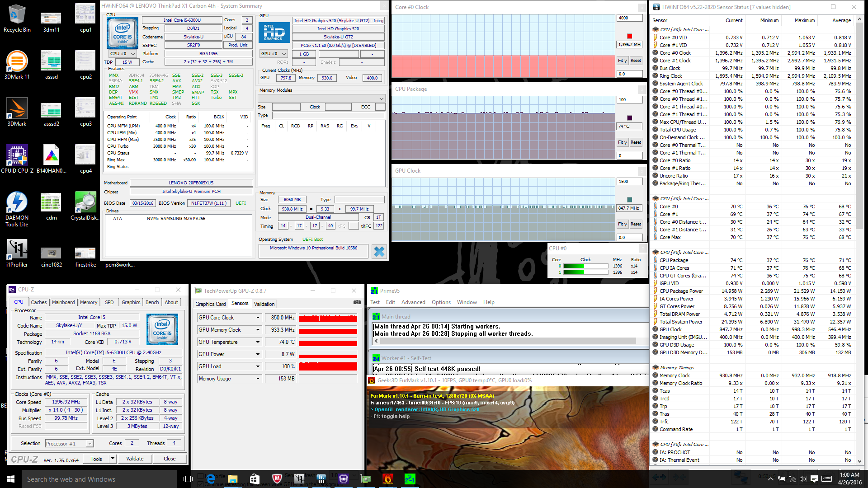Expand the Memory Modules dropdown
The width and height of the screenshot is (868, 488).
(321, 99)
